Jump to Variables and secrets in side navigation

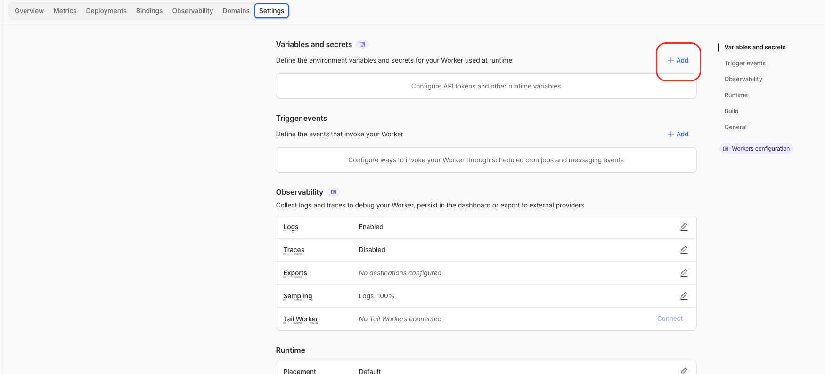point(755,47)
